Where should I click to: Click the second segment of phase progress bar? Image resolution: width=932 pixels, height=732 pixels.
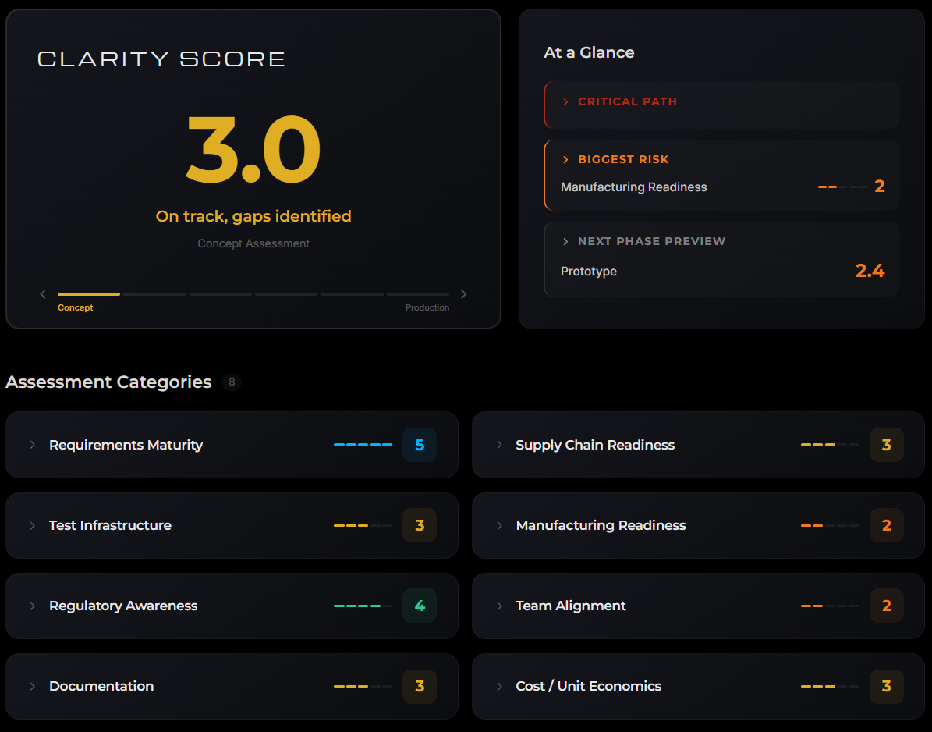[154, 294]
